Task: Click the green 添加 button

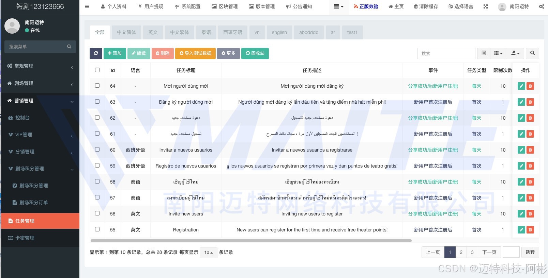Action: [115, 53]
